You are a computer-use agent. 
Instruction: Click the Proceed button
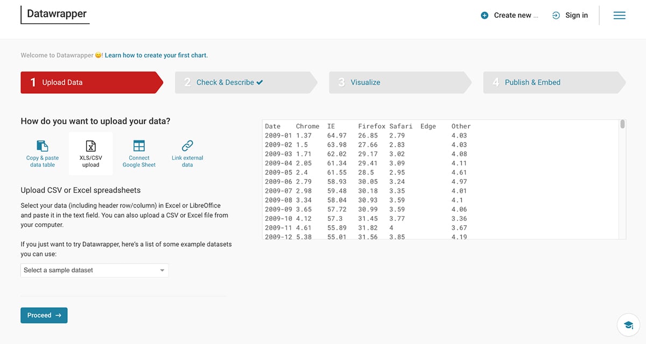pos(44,316)
